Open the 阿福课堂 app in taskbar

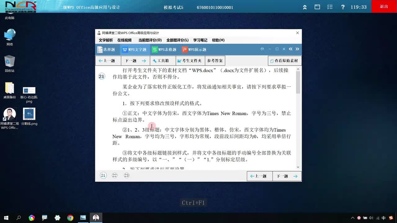(x=96, y=218)
